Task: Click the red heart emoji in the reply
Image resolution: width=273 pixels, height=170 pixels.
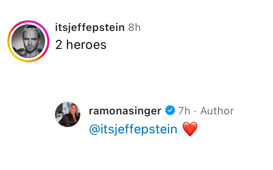Action: coord(190,130)
